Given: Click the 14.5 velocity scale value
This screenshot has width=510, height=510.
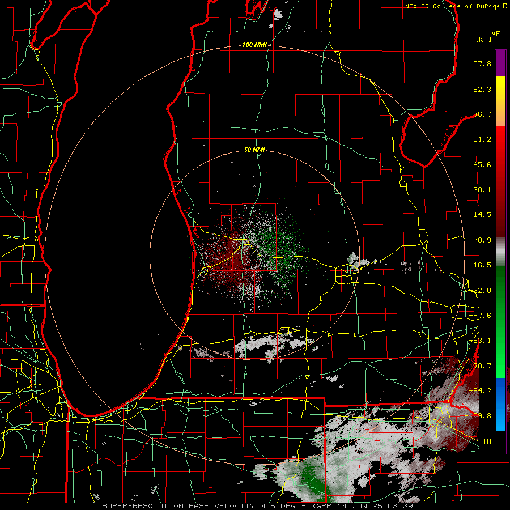Looking at the screenshot, I should (482, 215).
